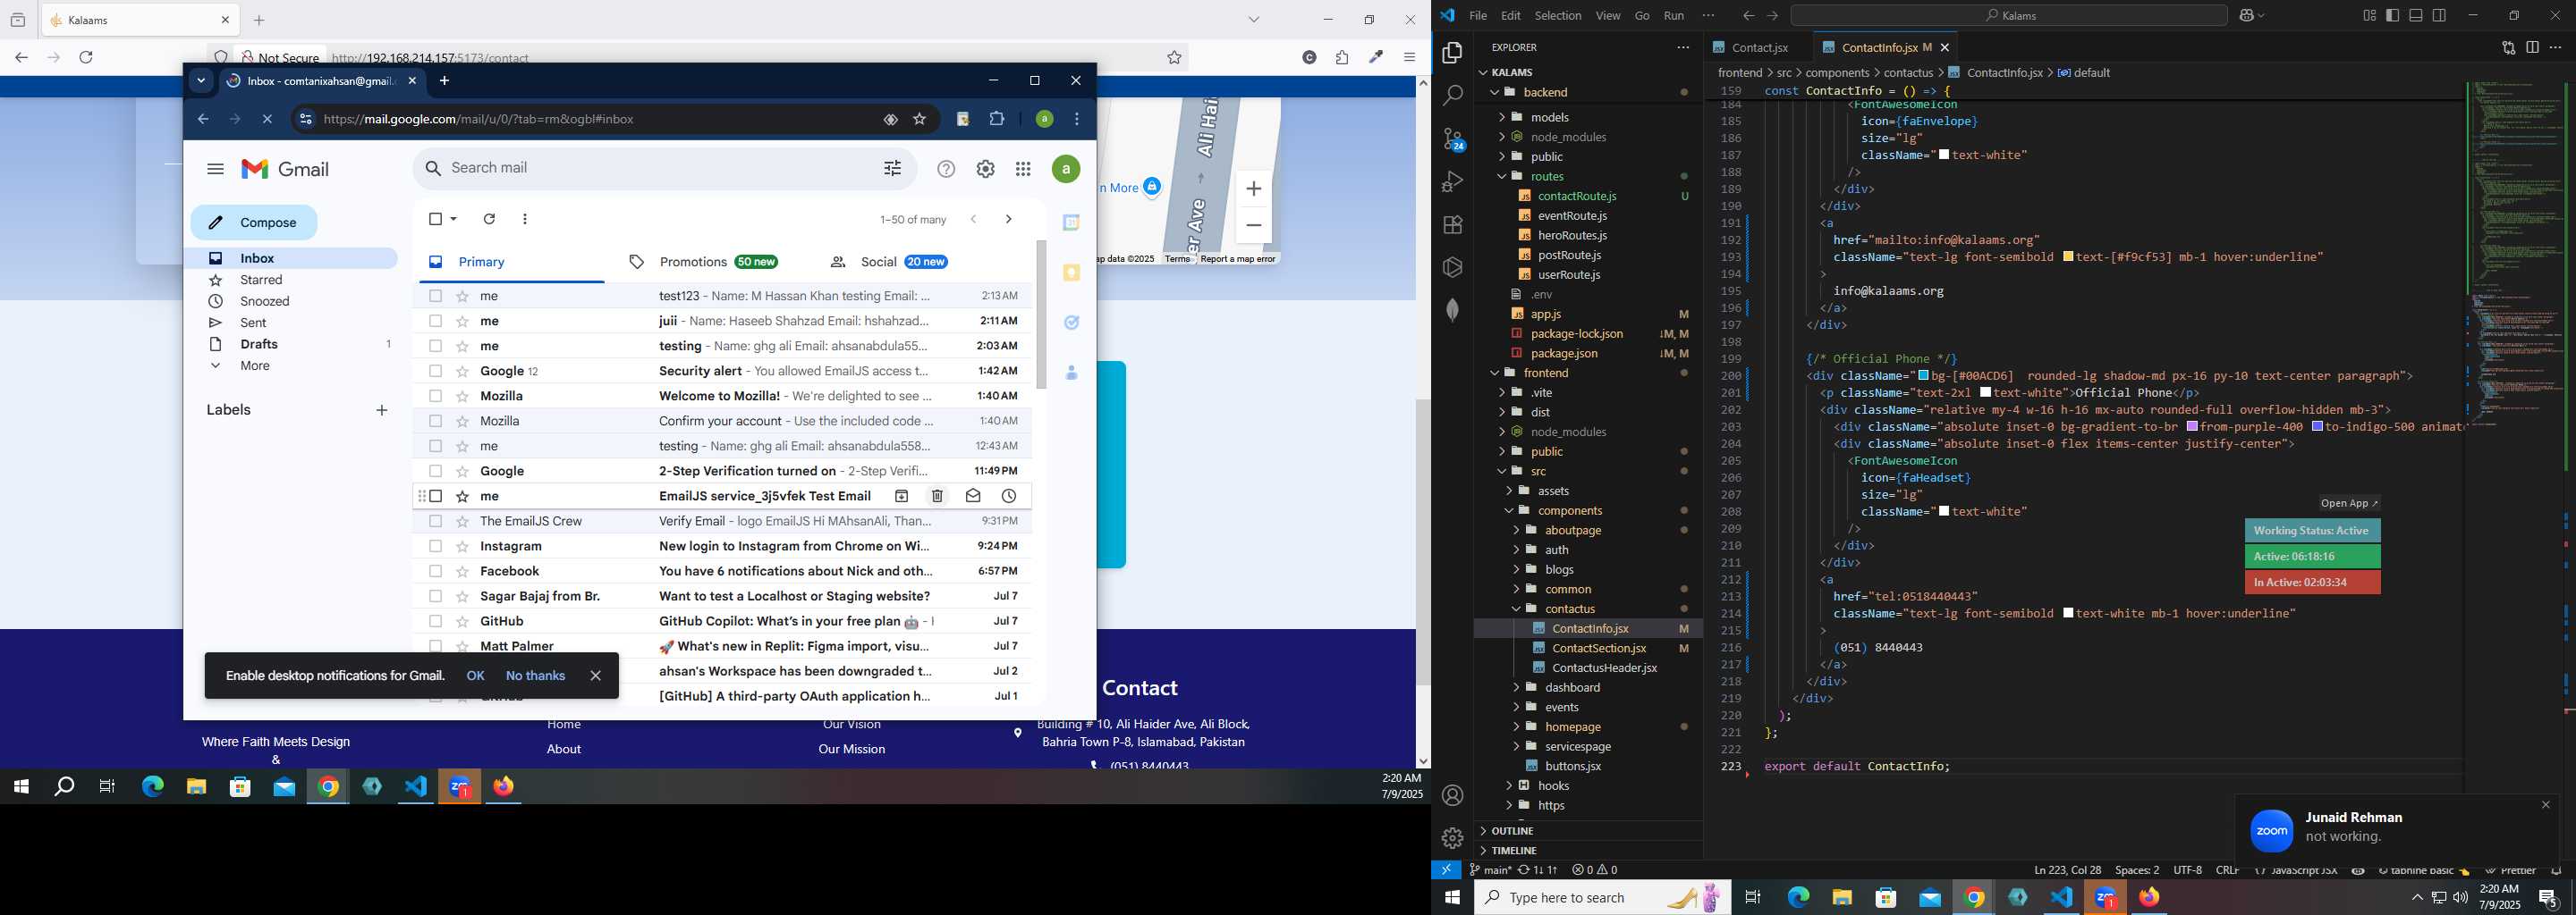The image size is (2576, 915).
Task: Check the Welcome to Mozilla email checkbox
Action: pos(435,397)
